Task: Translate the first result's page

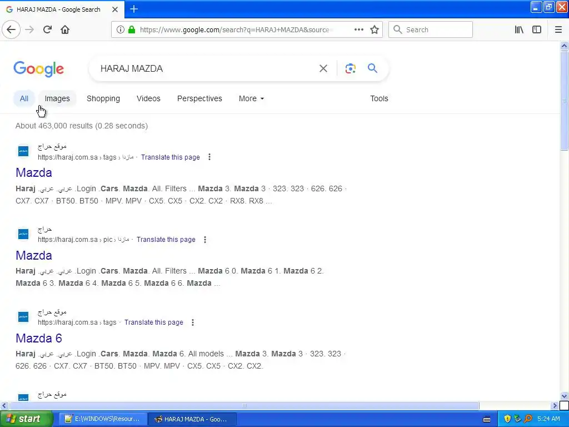Action: point(170,157)
